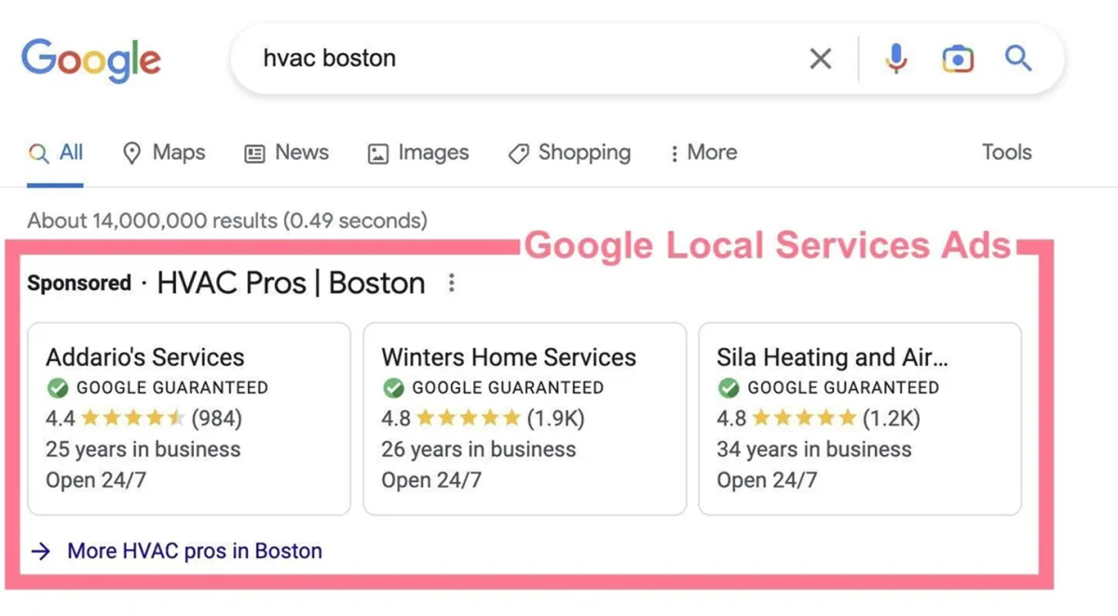Click the (1.9K) review count

(x=556, y=419)
